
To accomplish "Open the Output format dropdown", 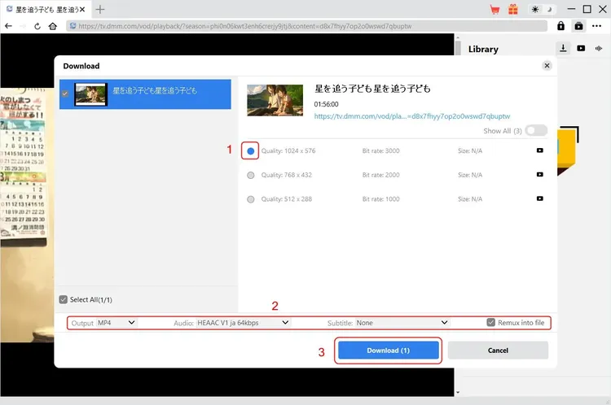I will tap(116, 323).
